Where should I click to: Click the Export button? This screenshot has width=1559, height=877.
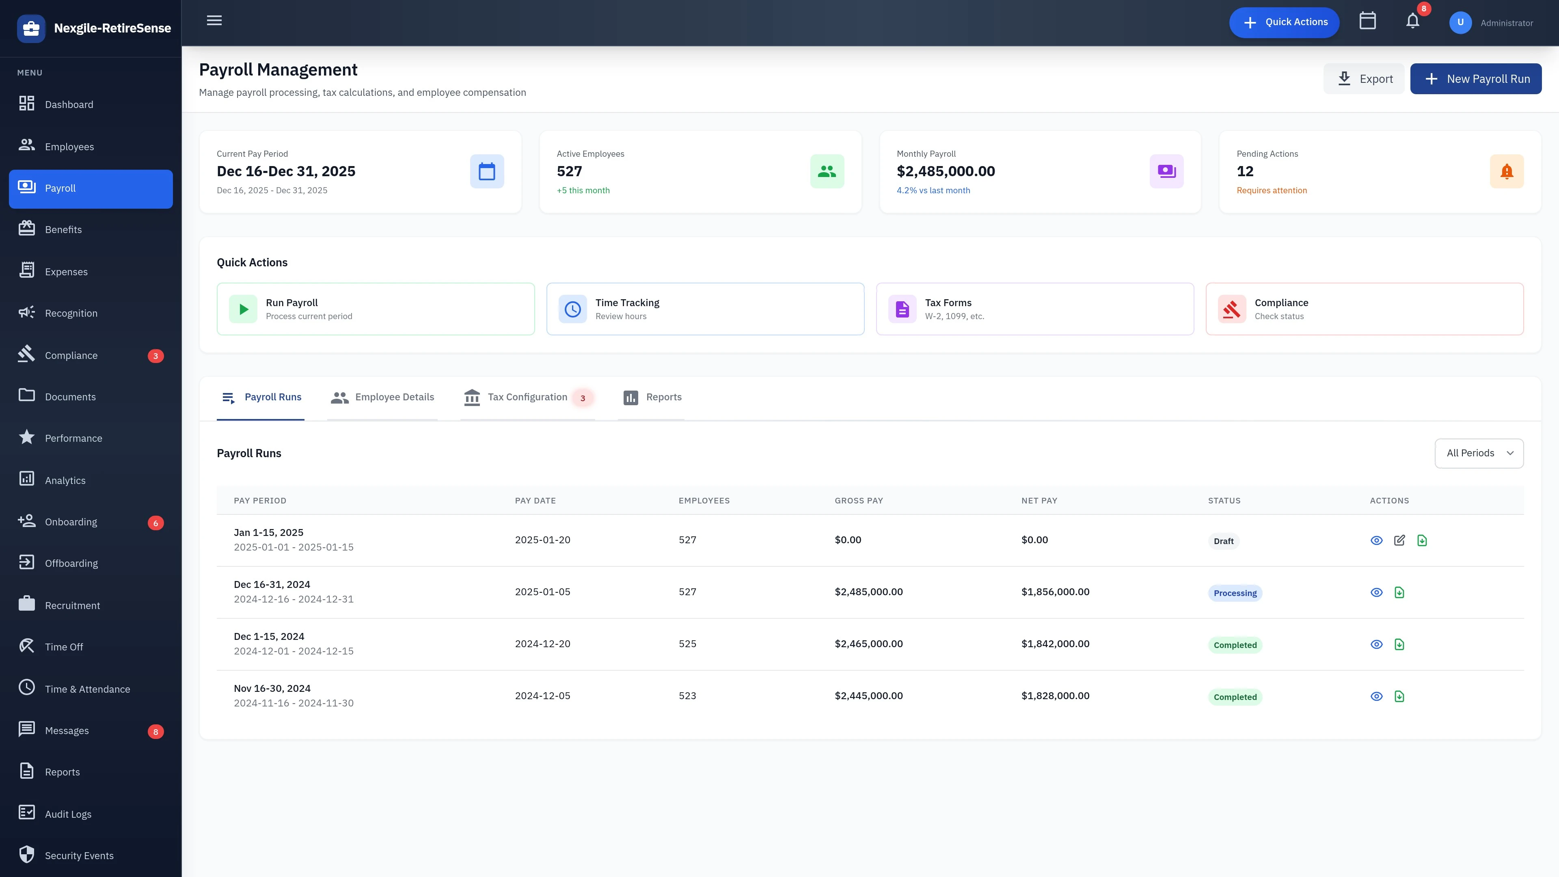[x=1364, y=78]
